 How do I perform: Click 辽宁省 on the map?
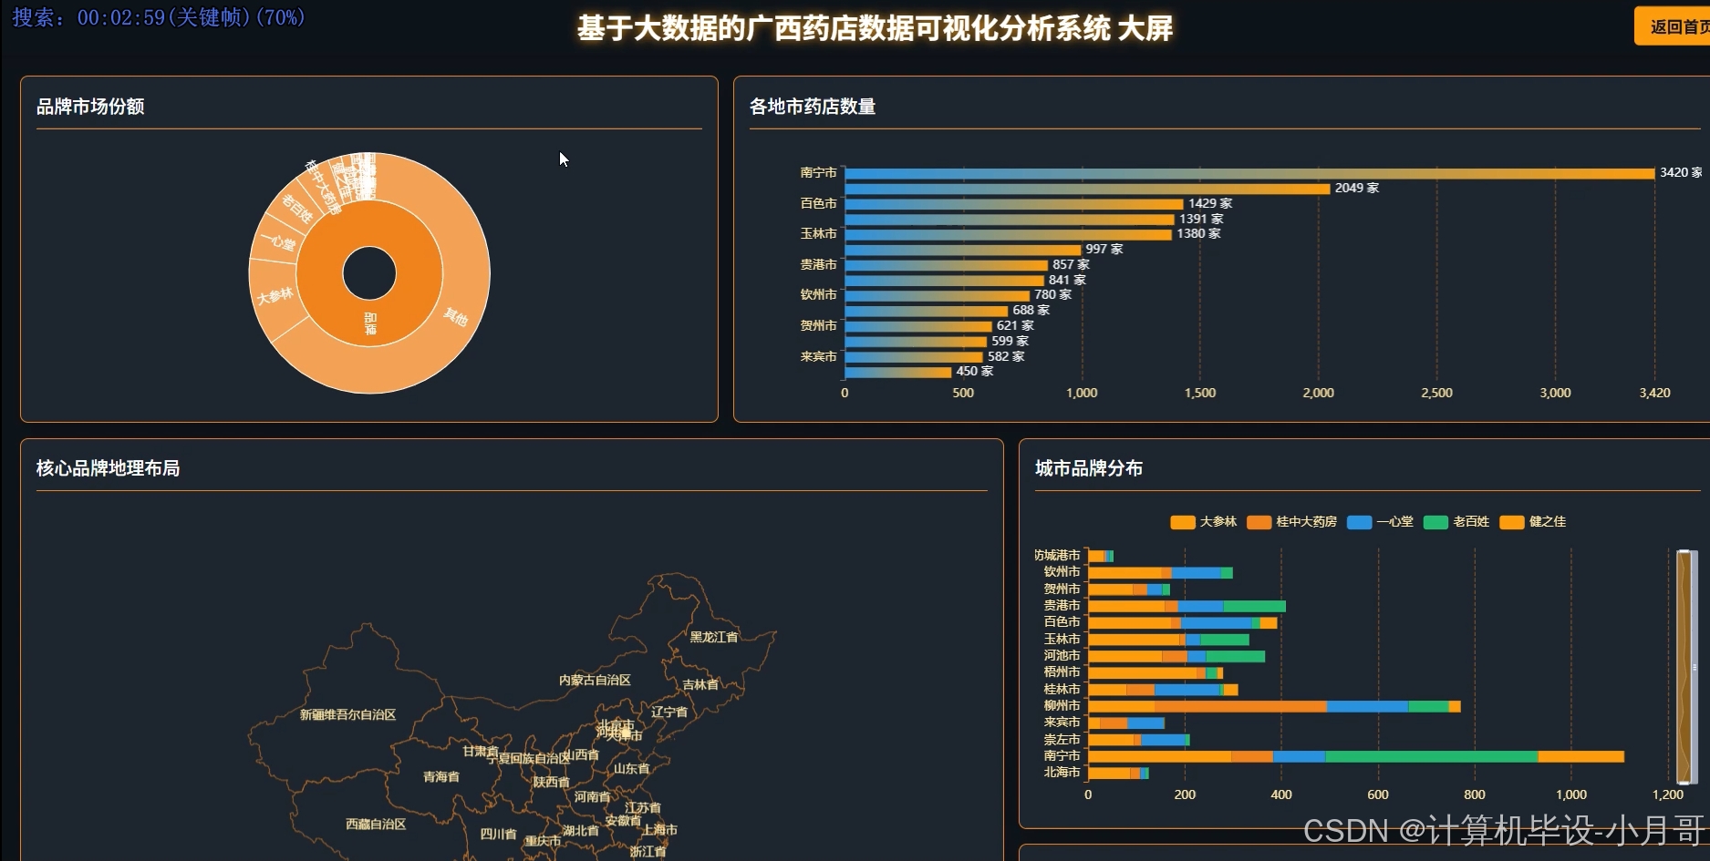click(669, 712)
